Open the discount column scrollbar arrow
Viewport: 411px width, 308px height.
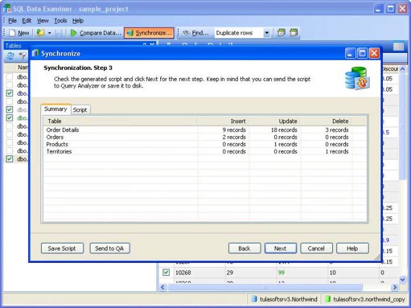[403, 68]
